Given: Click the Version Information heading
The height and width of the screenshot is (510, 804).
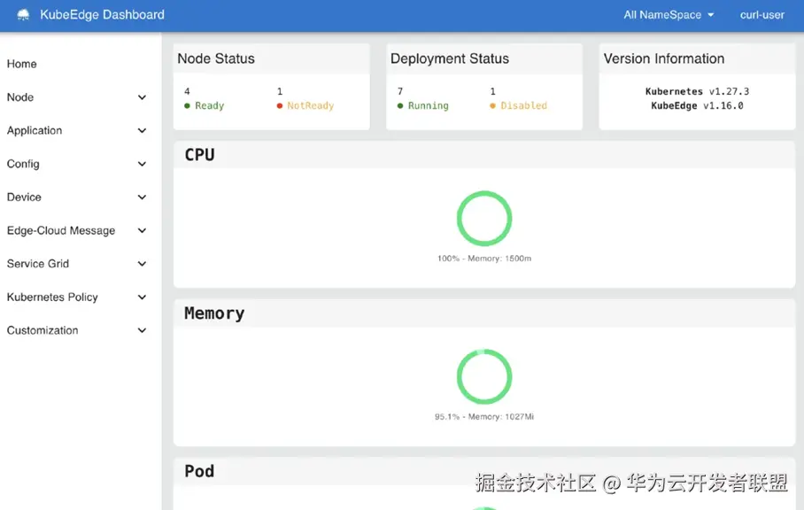Looking at the screenshot, I should [x=663, y=59].
